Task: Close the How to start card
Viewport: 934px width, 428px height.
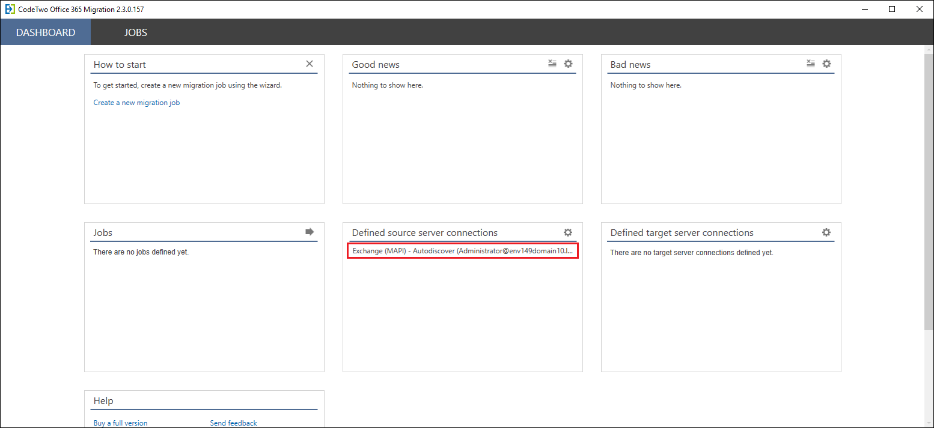Action: coord(310,64)
